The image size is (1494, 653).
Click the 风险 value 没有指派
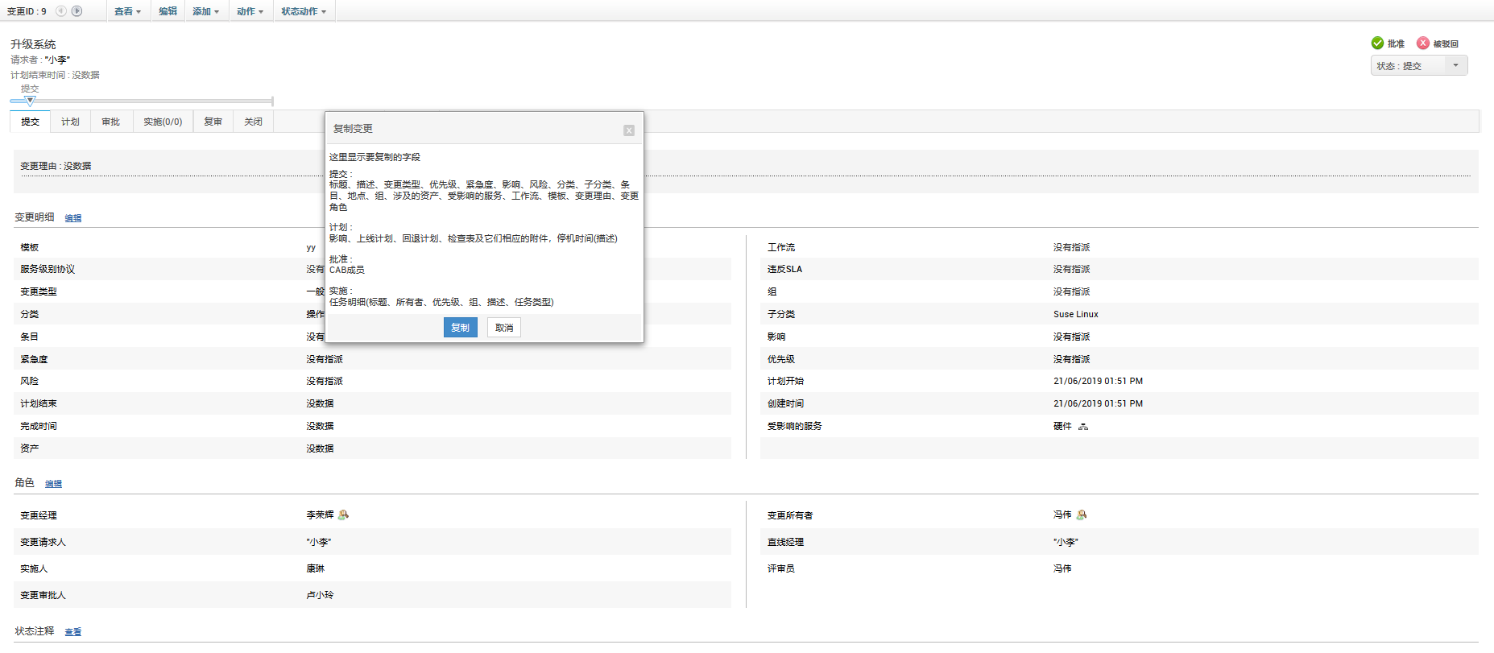click(x=325, y=382)
